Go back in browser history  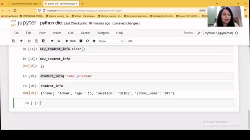click(3, 10)
